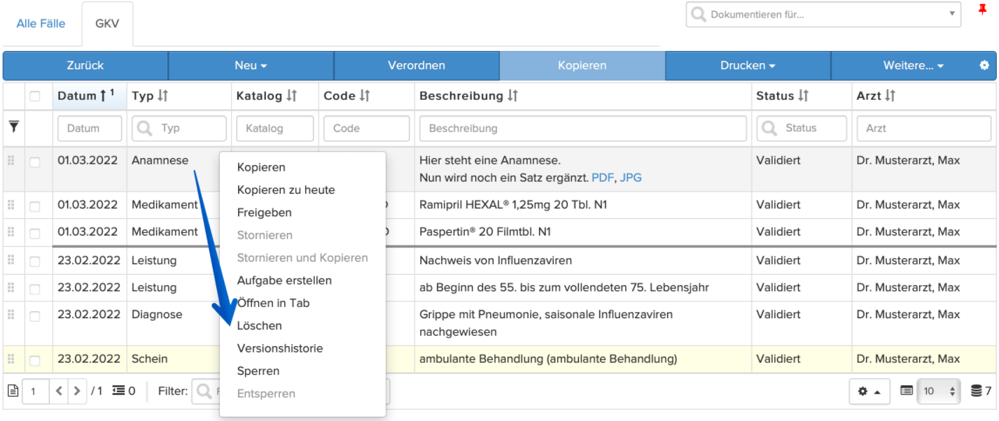
Task: Select Öffnen in Tab menu entry
Action: click(x=273, y=303)
